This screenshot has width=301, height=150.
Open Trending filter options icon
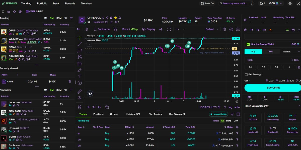(71, 18)
